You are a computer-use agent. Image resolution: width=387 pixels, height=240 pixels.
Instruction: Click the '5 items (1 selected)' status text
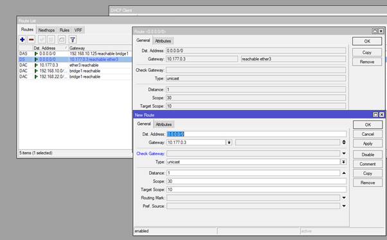tap(36, 153)
